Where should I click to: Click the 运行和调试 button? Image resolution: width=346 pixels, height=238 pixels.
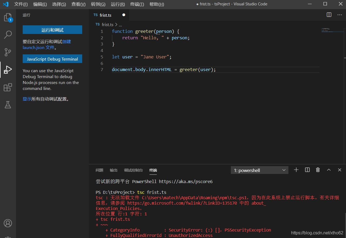point(52,30)
